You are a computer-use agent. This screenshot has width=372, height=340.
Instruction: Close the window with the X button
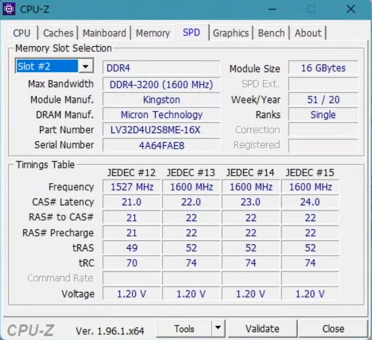point(351,9)
